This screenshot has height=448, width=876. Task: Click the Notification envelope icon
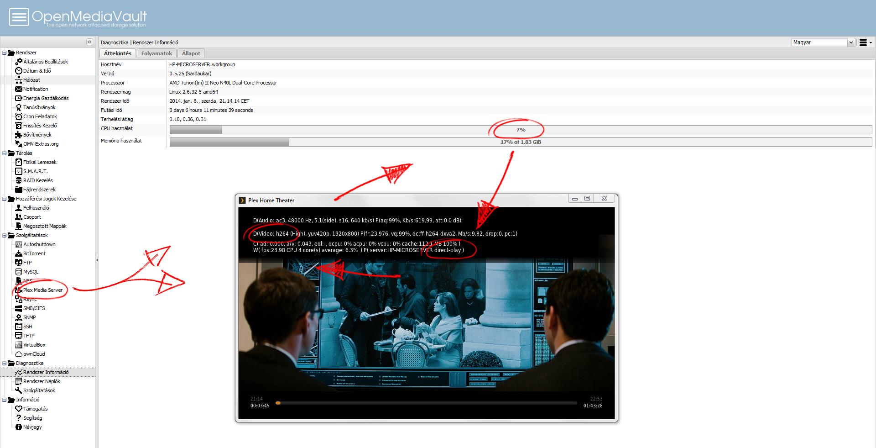pos(19,89)
